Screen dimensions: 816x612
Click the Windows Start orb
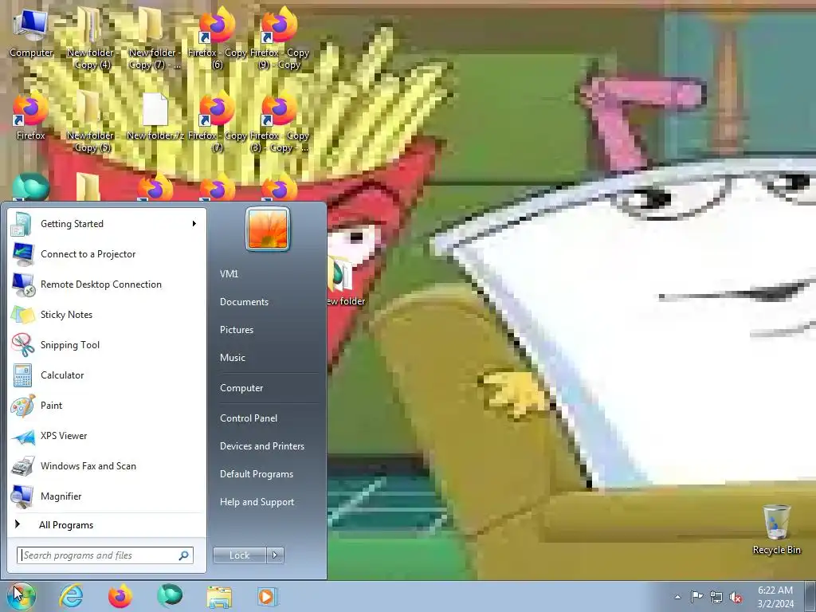(x=21, y=596)
